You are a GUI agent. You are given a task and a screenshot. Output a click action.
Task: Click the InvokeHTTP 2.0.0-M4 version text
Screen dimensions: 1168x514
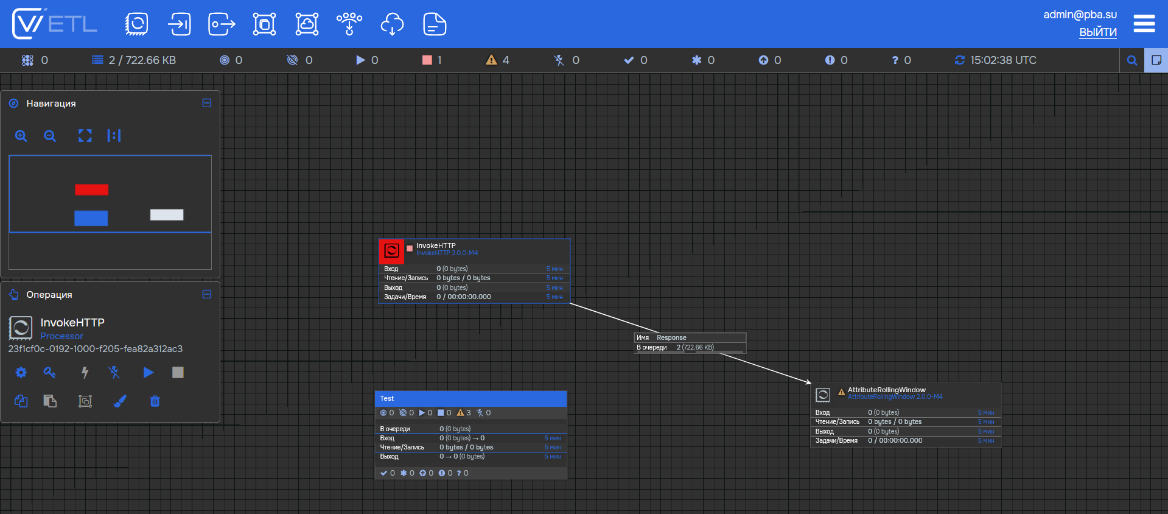tap(447, 253)
